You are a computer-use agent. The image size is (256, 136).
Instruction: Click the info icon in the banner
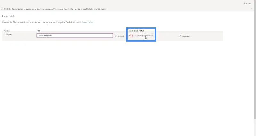tap(2, 9)
